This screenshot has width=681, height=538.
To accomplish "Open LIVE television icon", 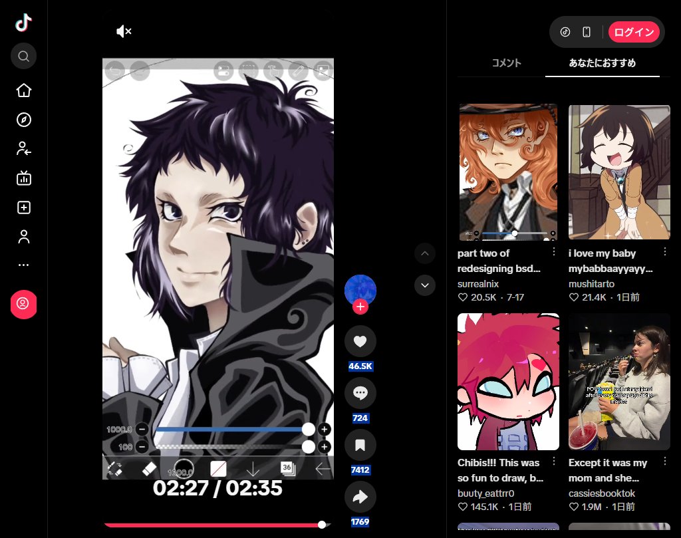I will 23,178.
